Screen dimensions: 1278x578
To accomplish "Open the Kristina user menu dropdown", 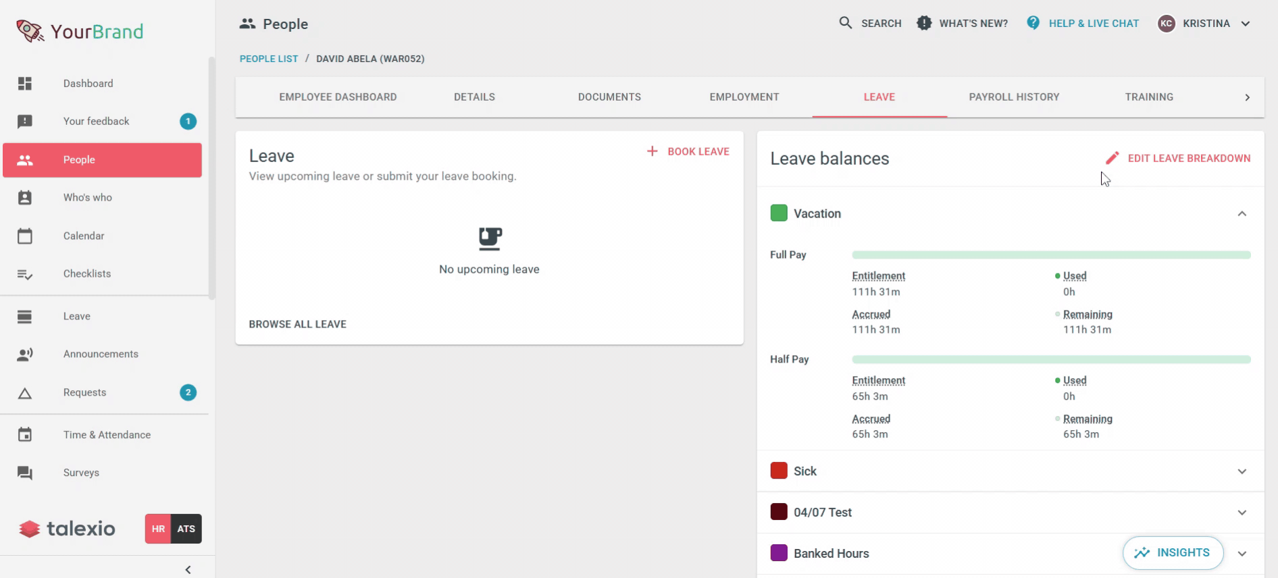I will point(1246,24).
